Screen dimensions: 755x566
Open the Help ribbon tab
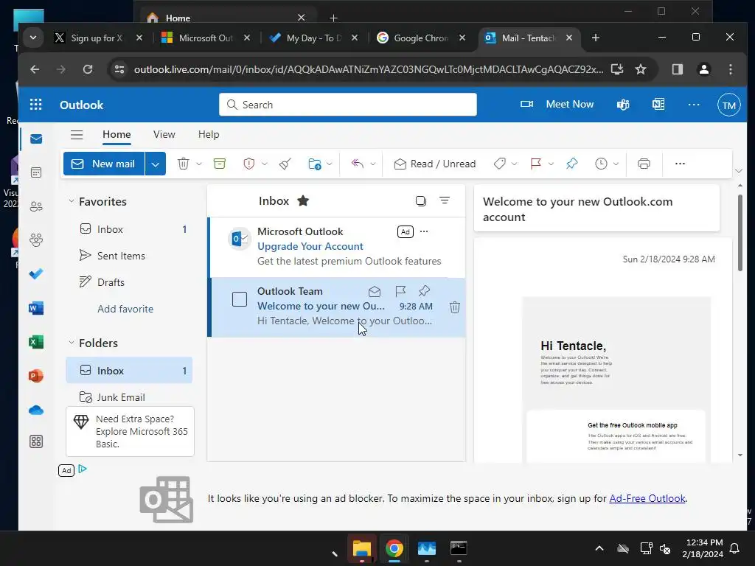tap(209, 134)
